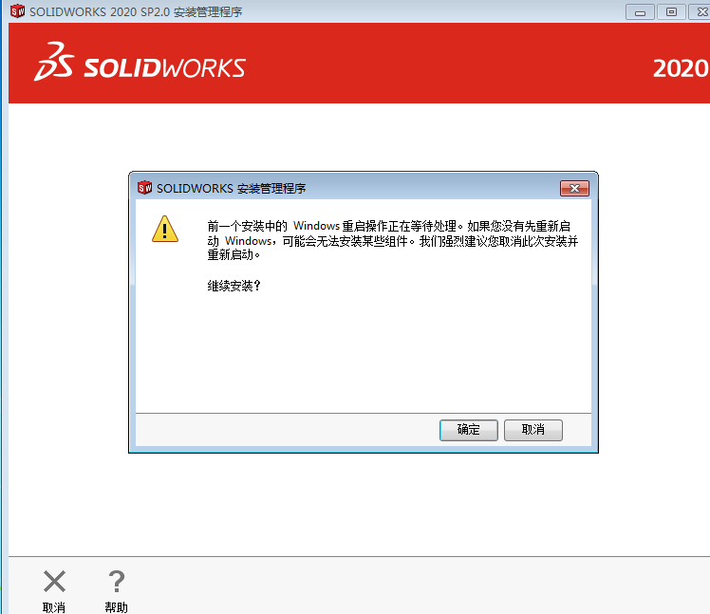Click the 3DS SOLIDWORKS logo in the red banner

pyautogui.click(x=140, y=62)
